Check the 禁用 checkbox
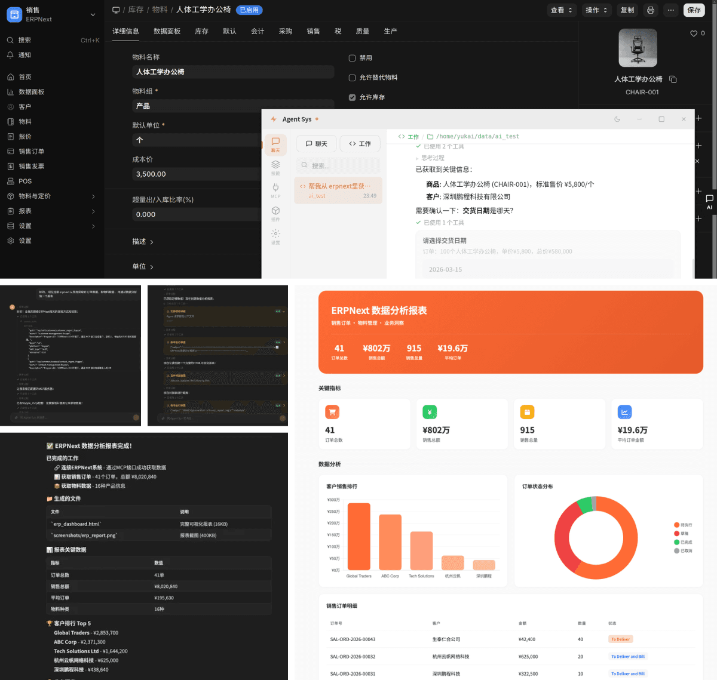 [352, 58]
